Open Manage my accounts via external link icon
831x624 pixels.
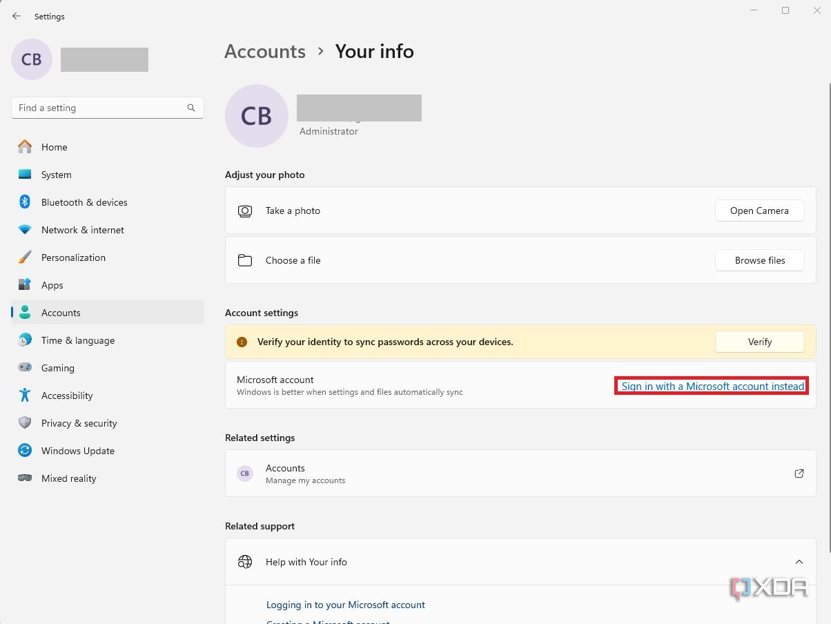799,474
